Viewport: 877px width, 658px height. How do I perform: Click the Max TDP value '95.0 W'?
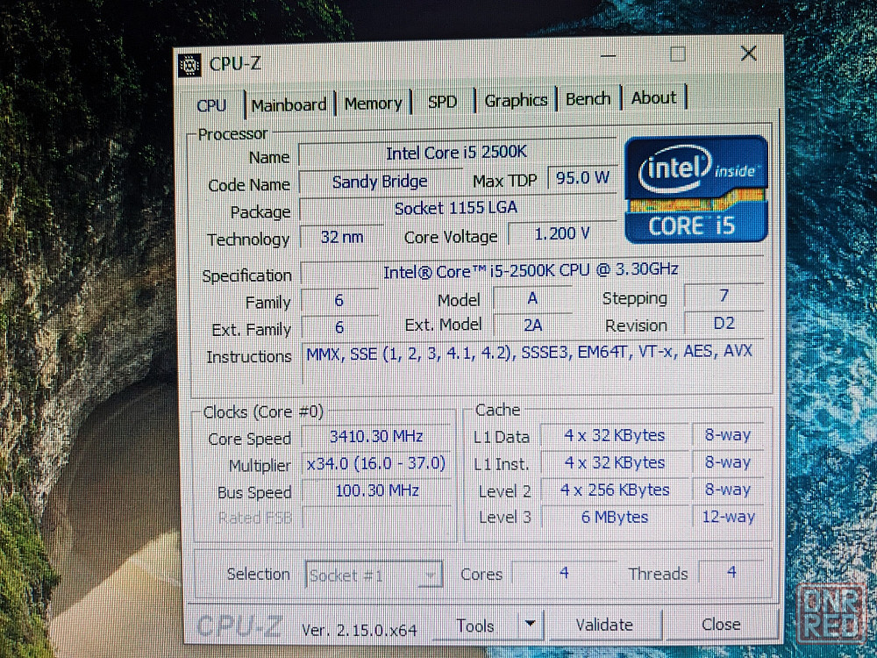click(582, 178)
